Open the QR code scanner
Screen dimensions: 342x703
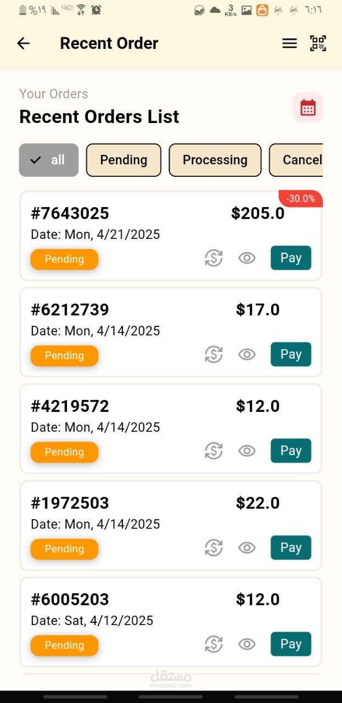point(318,43)
